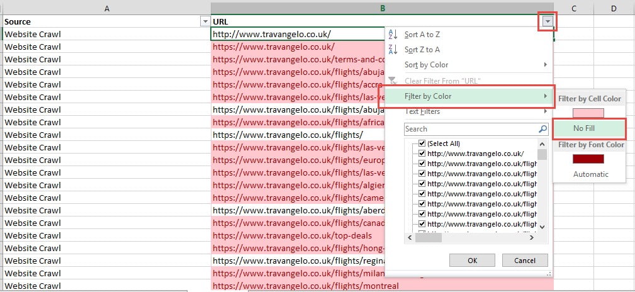Open the Text Filters submenu

(x=469, y=111)
